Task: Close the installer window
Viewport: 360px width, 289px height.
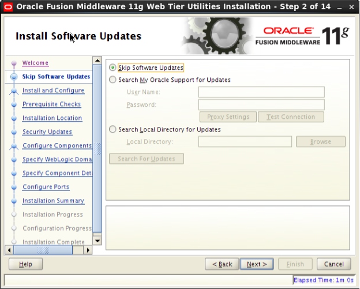Action: pyautogui.click(x=351, y=7)
